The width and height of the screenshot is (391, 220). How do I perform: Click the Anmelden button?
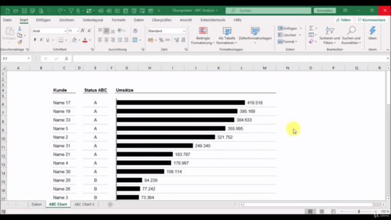324,10
